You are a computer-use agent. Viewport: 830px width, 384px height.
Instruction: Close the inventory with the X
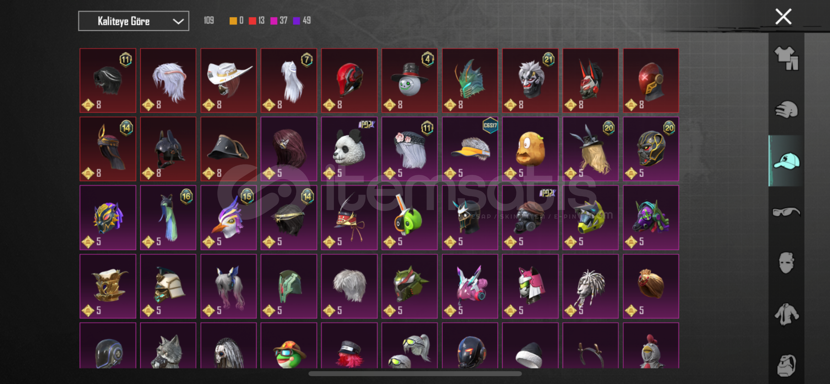pyautogui.click(x=783, y=16)
